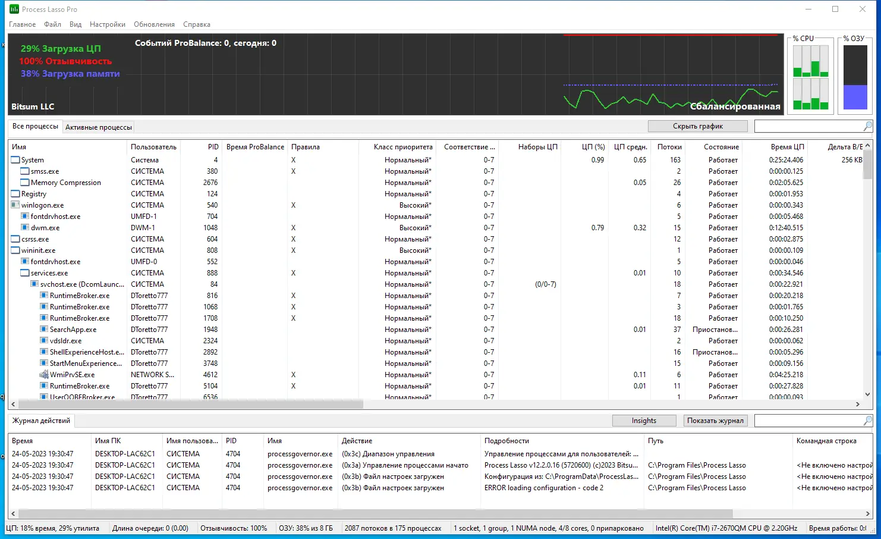Click the services.exe process icon

(x=25, y=273)
